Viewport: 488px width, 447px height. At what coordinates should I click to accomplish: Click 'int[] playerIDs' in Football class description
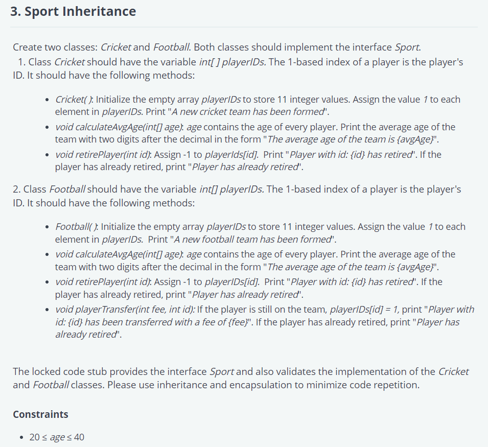tap(231, 190)
